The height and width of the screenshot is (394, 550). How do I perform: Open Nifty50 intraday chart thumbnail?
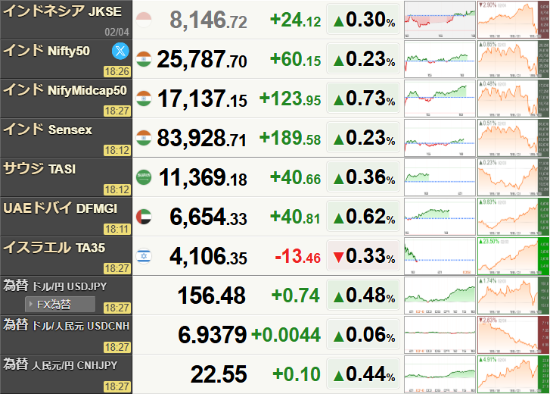click(x=440, y=59)
